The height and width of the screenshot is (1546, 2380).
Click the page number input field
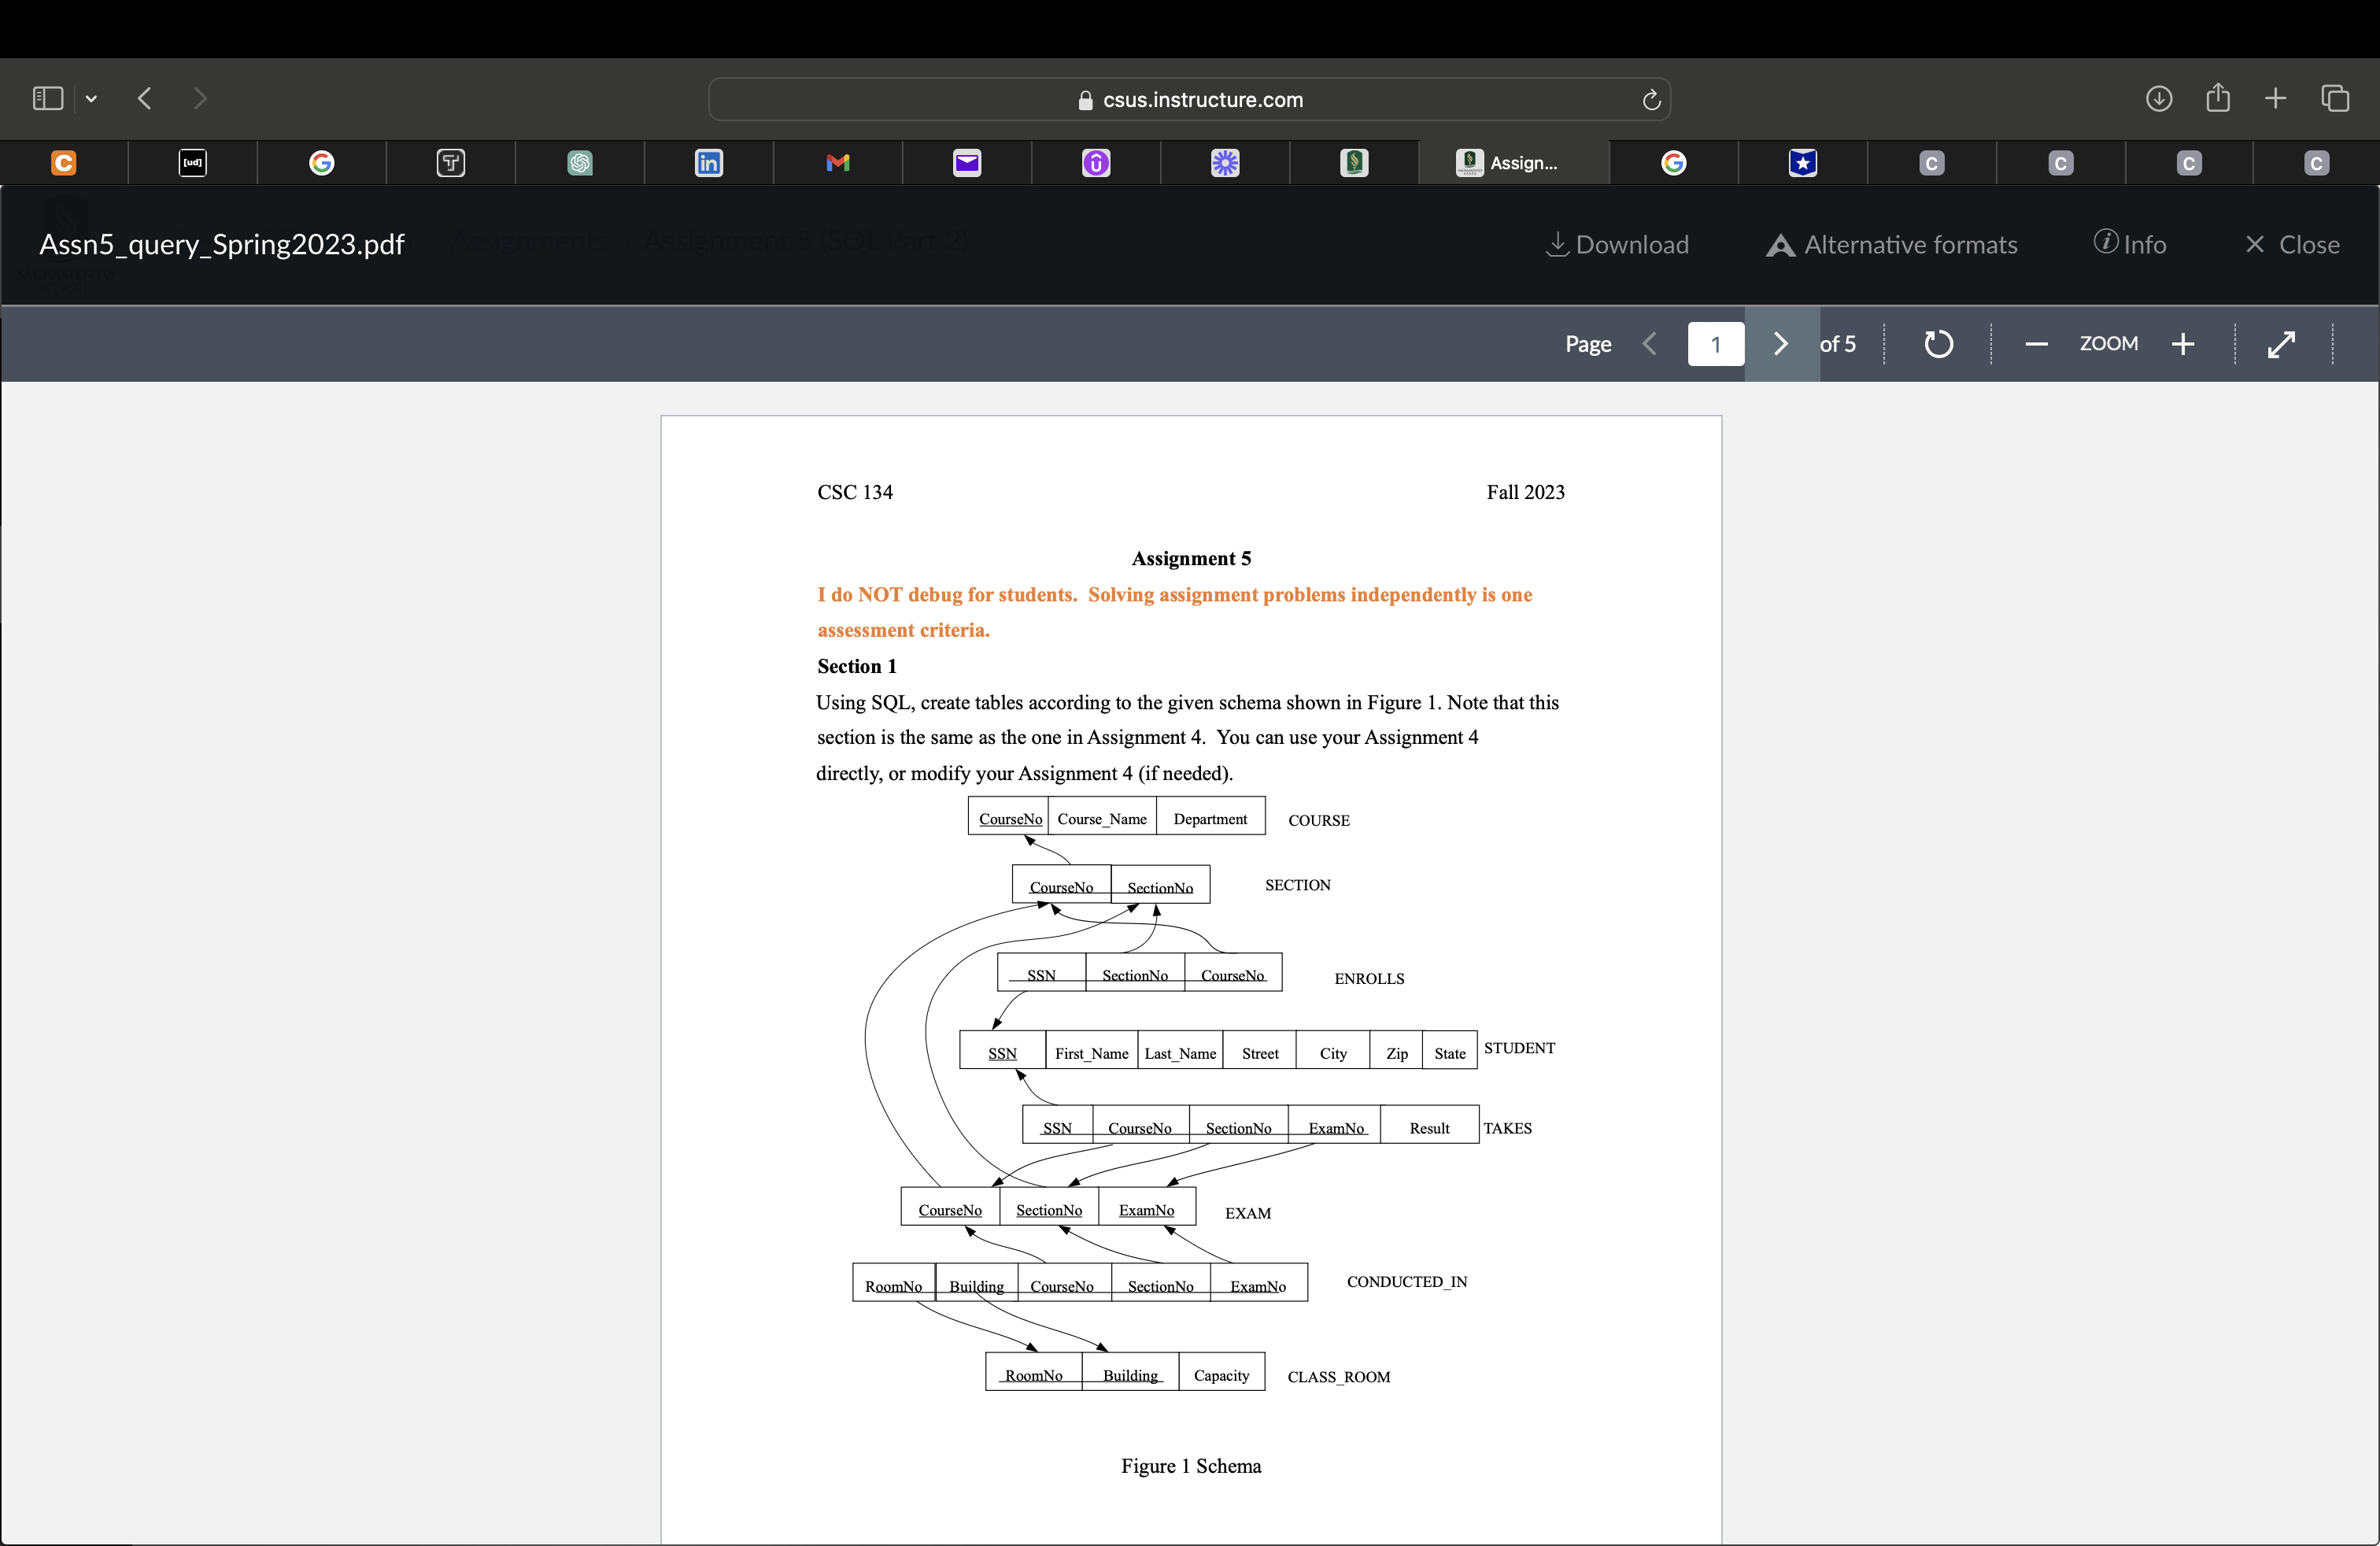(1715, 343)
